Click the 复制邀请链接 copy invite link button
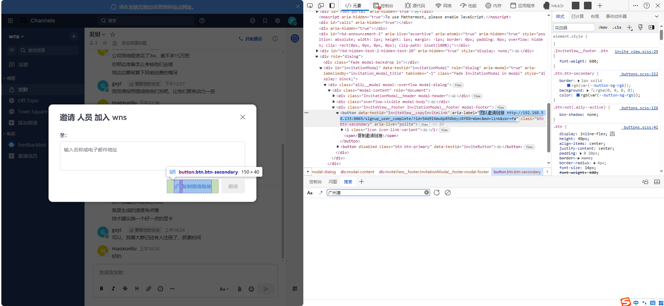The image size is (664, 306). 193,186
